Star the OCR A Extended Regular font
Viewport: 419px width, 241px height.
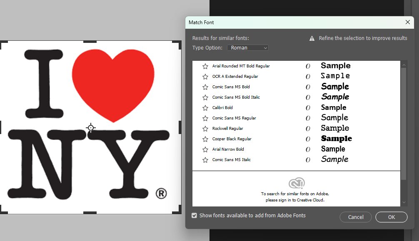[205, 77]
